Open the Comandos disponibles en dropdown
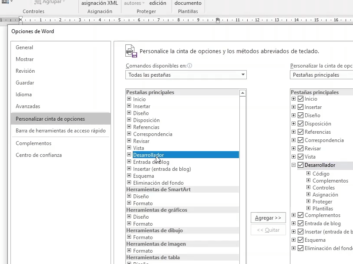The image size is (353, 264). point(242,75)
